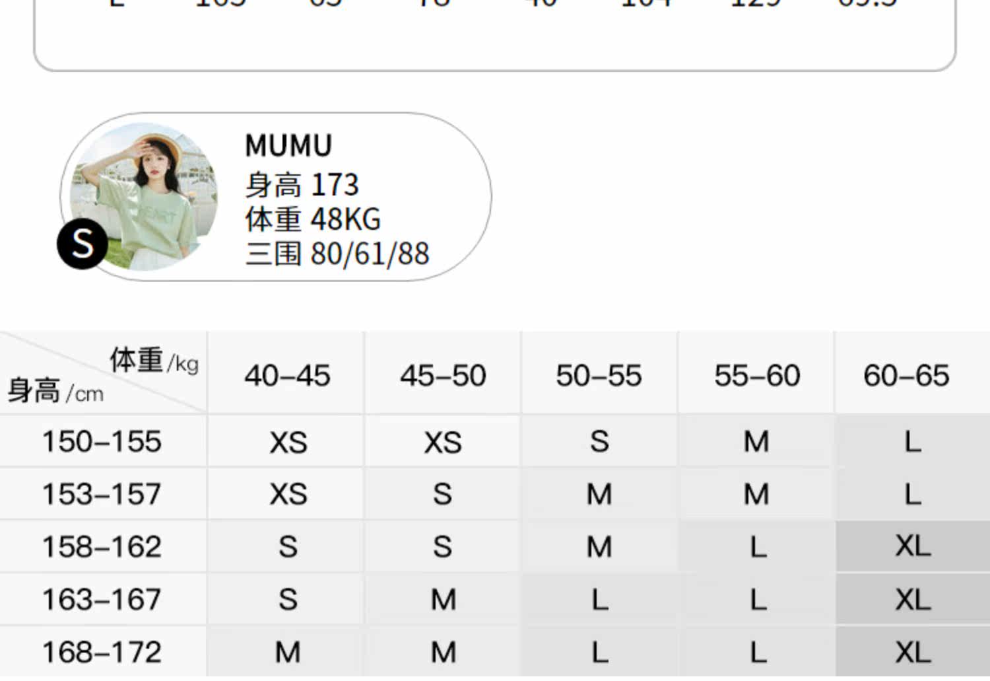Click the 168–172 height row label
Image resolution: width=990 pixels, height=681 pixels.
coord(102,653)
